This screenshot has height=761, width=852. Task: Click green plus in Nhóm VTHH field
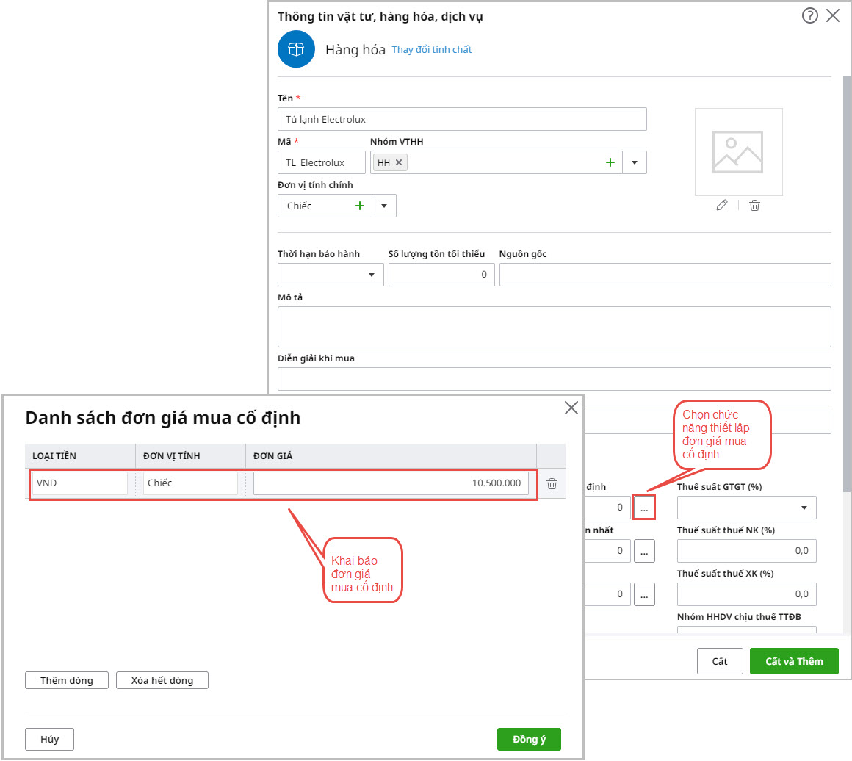pos(610,162)
